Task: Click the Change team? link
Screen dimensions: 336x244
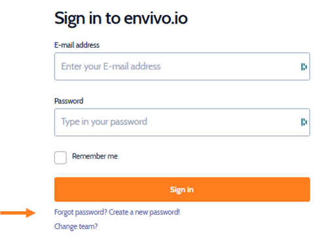Action: (76, 226)
